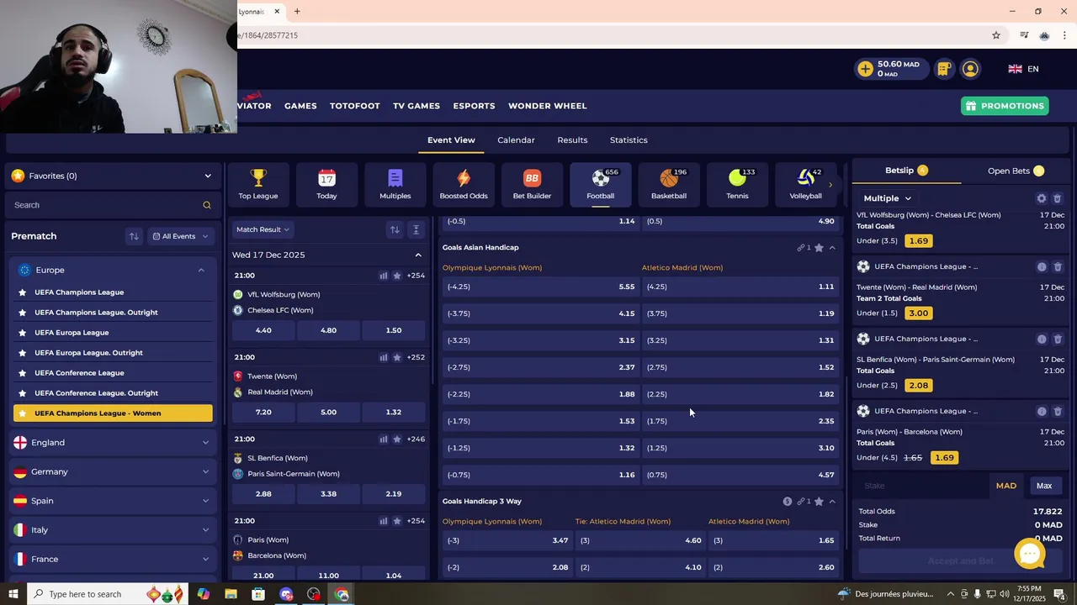This screenshot has height=605, width=1077.
Task: Open betslip settings gear icon
Action: (x=1042, y=198)
